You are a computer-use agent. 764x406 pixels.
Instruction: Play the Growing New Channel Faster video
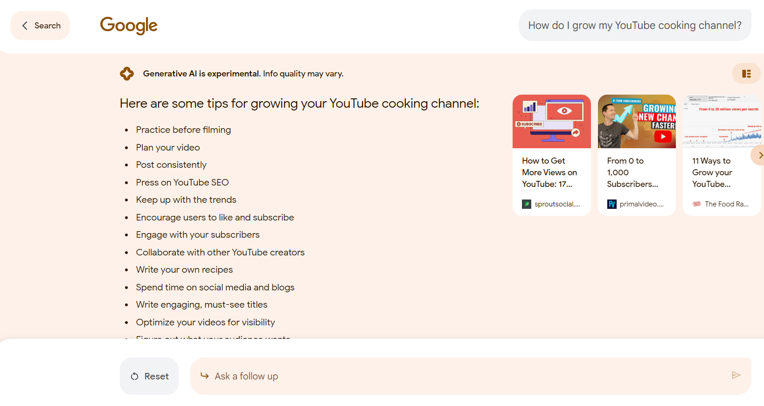click(x=662, y=137)
